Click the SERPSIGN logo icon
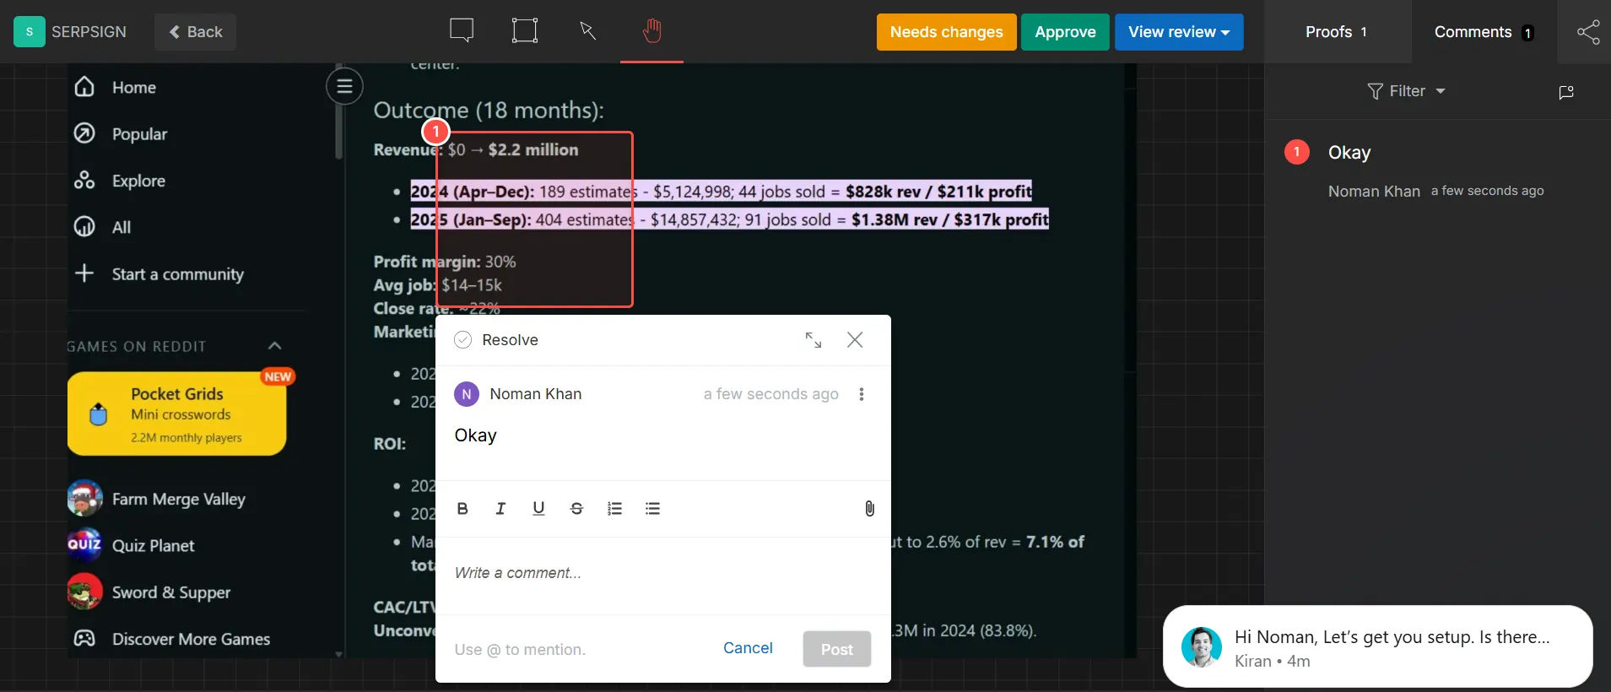 tap(30, 31)
